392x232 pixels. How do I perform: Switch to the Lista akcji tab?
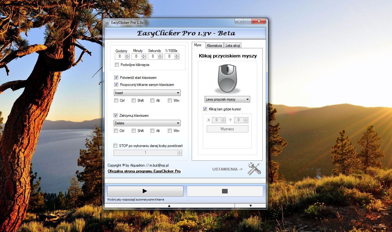coord(232,45)
